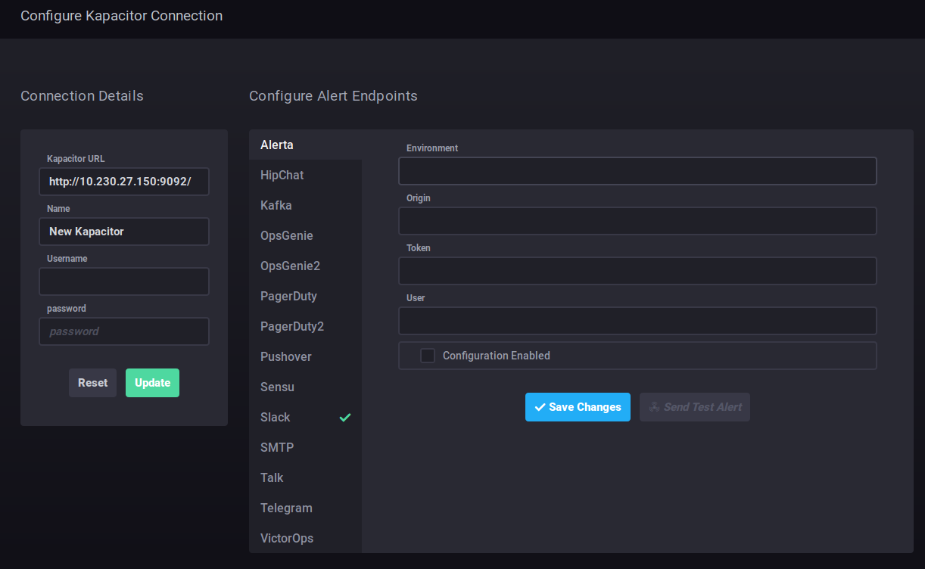Open the Alerta endpoint tab
This screenshot has width=925, height=569.
(305, 145)
